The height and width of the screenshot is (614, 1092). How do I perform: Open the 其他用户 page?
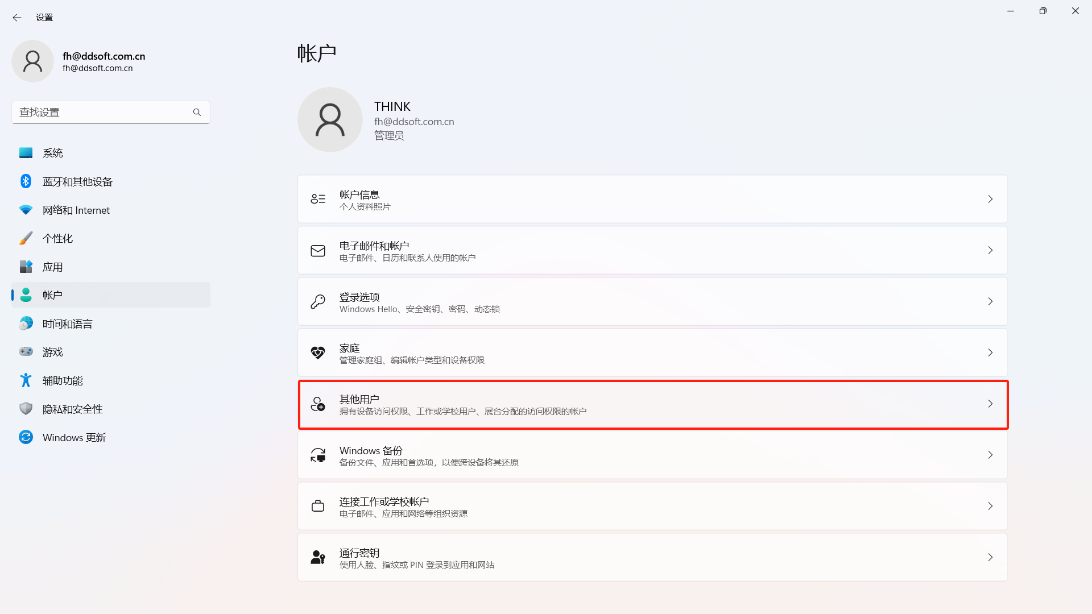(652, 404)
